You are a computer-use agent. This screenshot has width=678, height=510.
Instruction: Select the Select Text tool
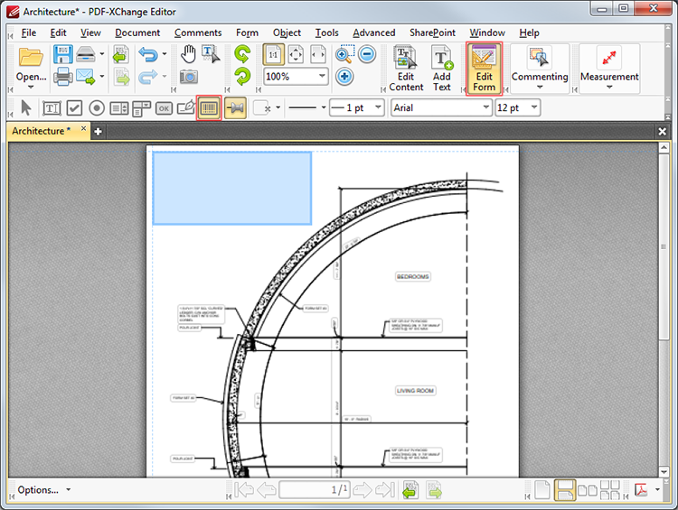point(211,54)
